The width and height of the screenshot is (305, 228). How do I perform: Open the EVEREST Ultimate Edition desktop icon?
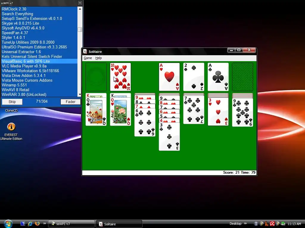pos(11,131)
